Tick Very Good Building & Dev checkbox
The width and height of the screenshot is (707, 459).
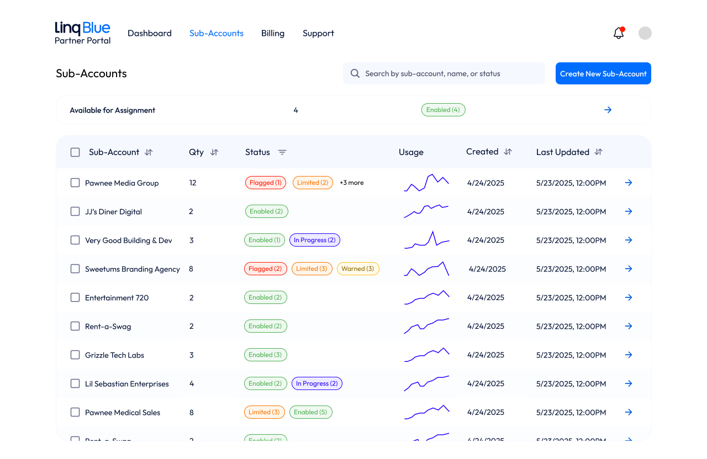(x=75, y=240)
